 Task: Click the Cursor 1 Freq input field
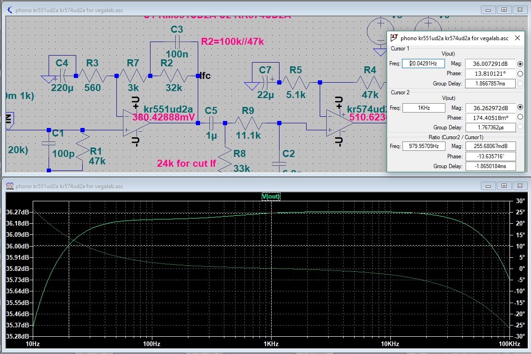pos(423,64)
